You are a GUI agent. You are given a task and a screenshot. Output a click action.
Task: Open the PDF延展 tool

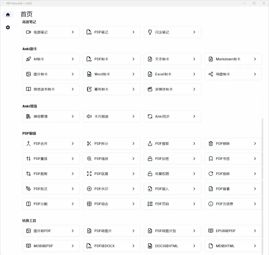pyautogui.click(x=112, y=174)
